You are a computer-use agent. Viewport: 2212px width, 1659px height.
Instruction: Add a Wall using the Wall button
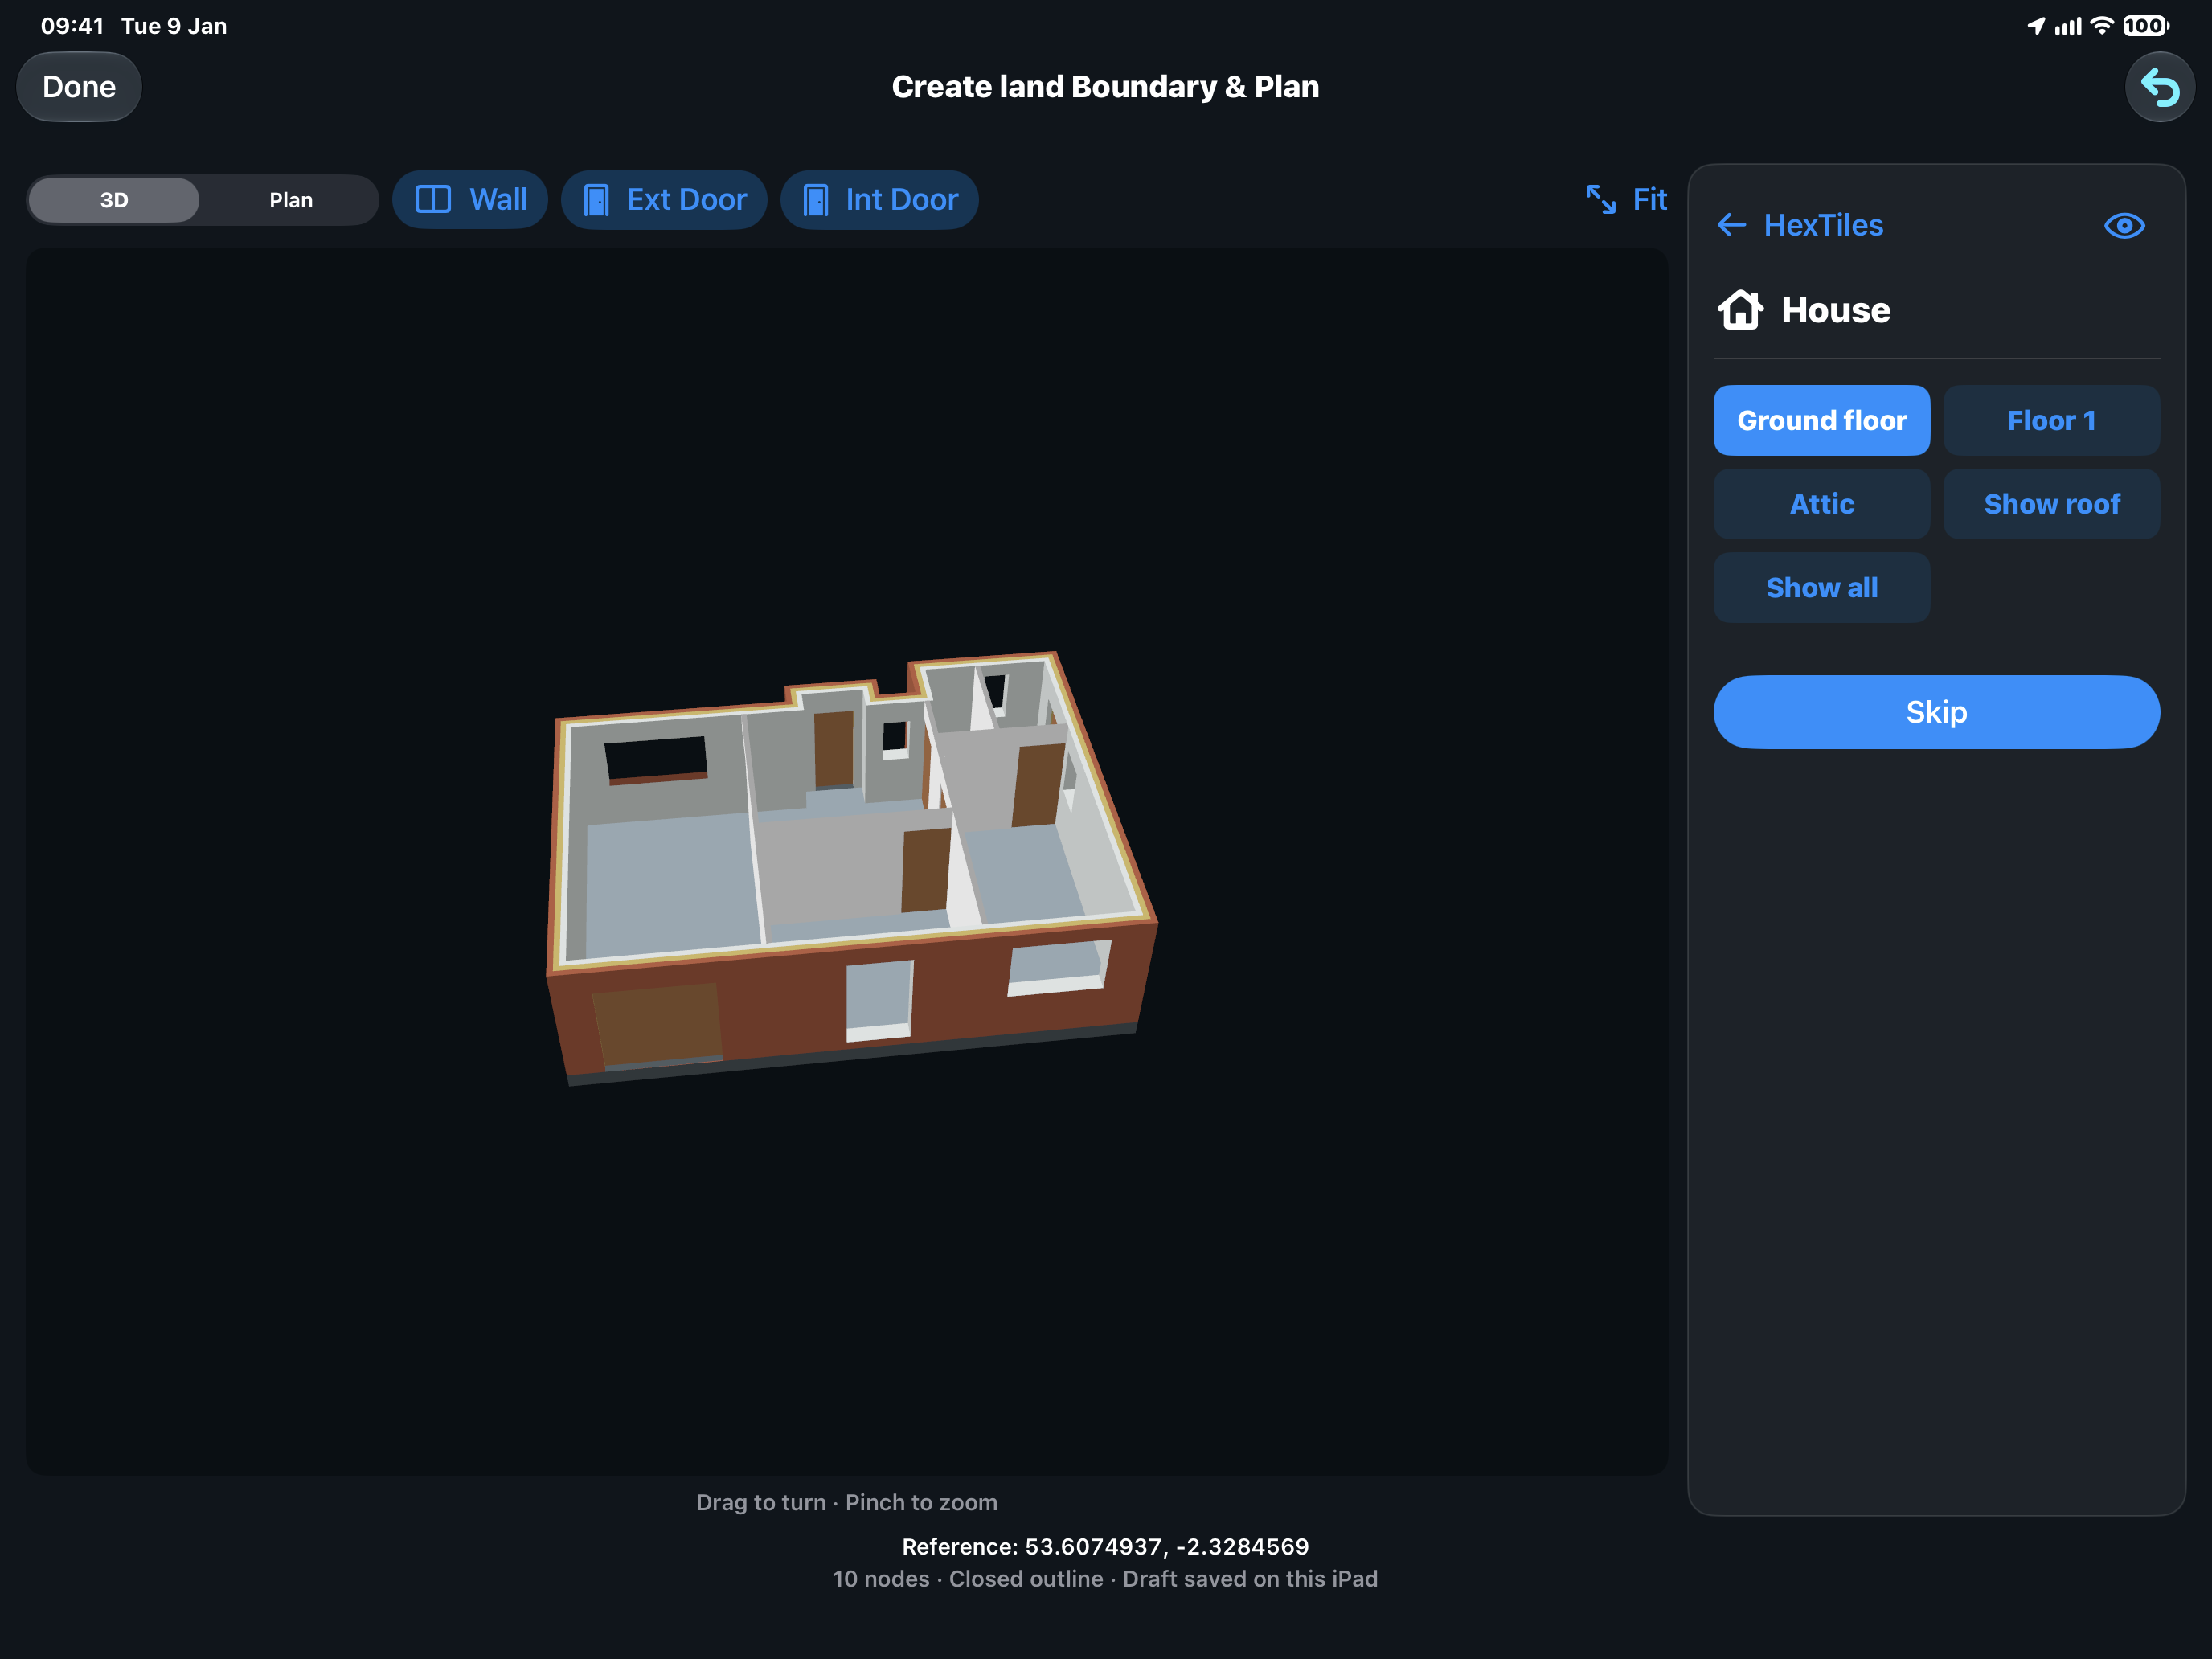(470, 200)
